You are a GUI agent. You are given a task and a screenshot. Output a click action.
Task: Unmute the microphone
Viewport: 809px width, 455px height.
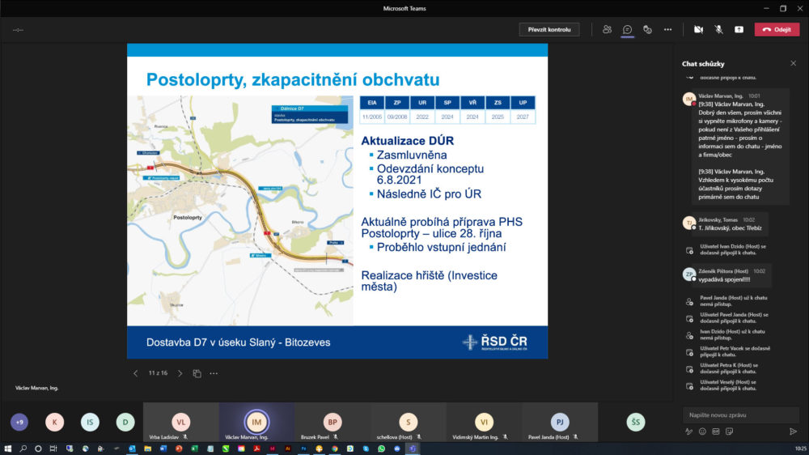point(718,29)
